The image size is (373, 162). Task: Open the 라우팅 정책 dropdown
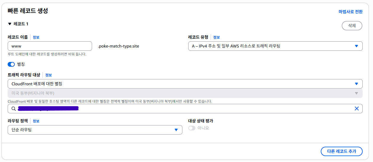(x=95, y=130)
